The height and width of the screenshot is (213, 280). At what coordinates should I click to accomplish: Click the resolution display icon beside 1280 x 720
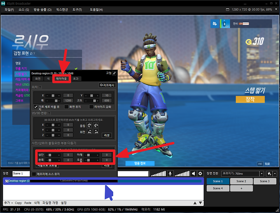pos(227,9)
